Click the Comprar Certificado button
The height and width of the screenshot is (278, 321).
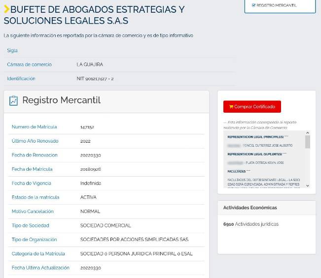pos(252,107)
